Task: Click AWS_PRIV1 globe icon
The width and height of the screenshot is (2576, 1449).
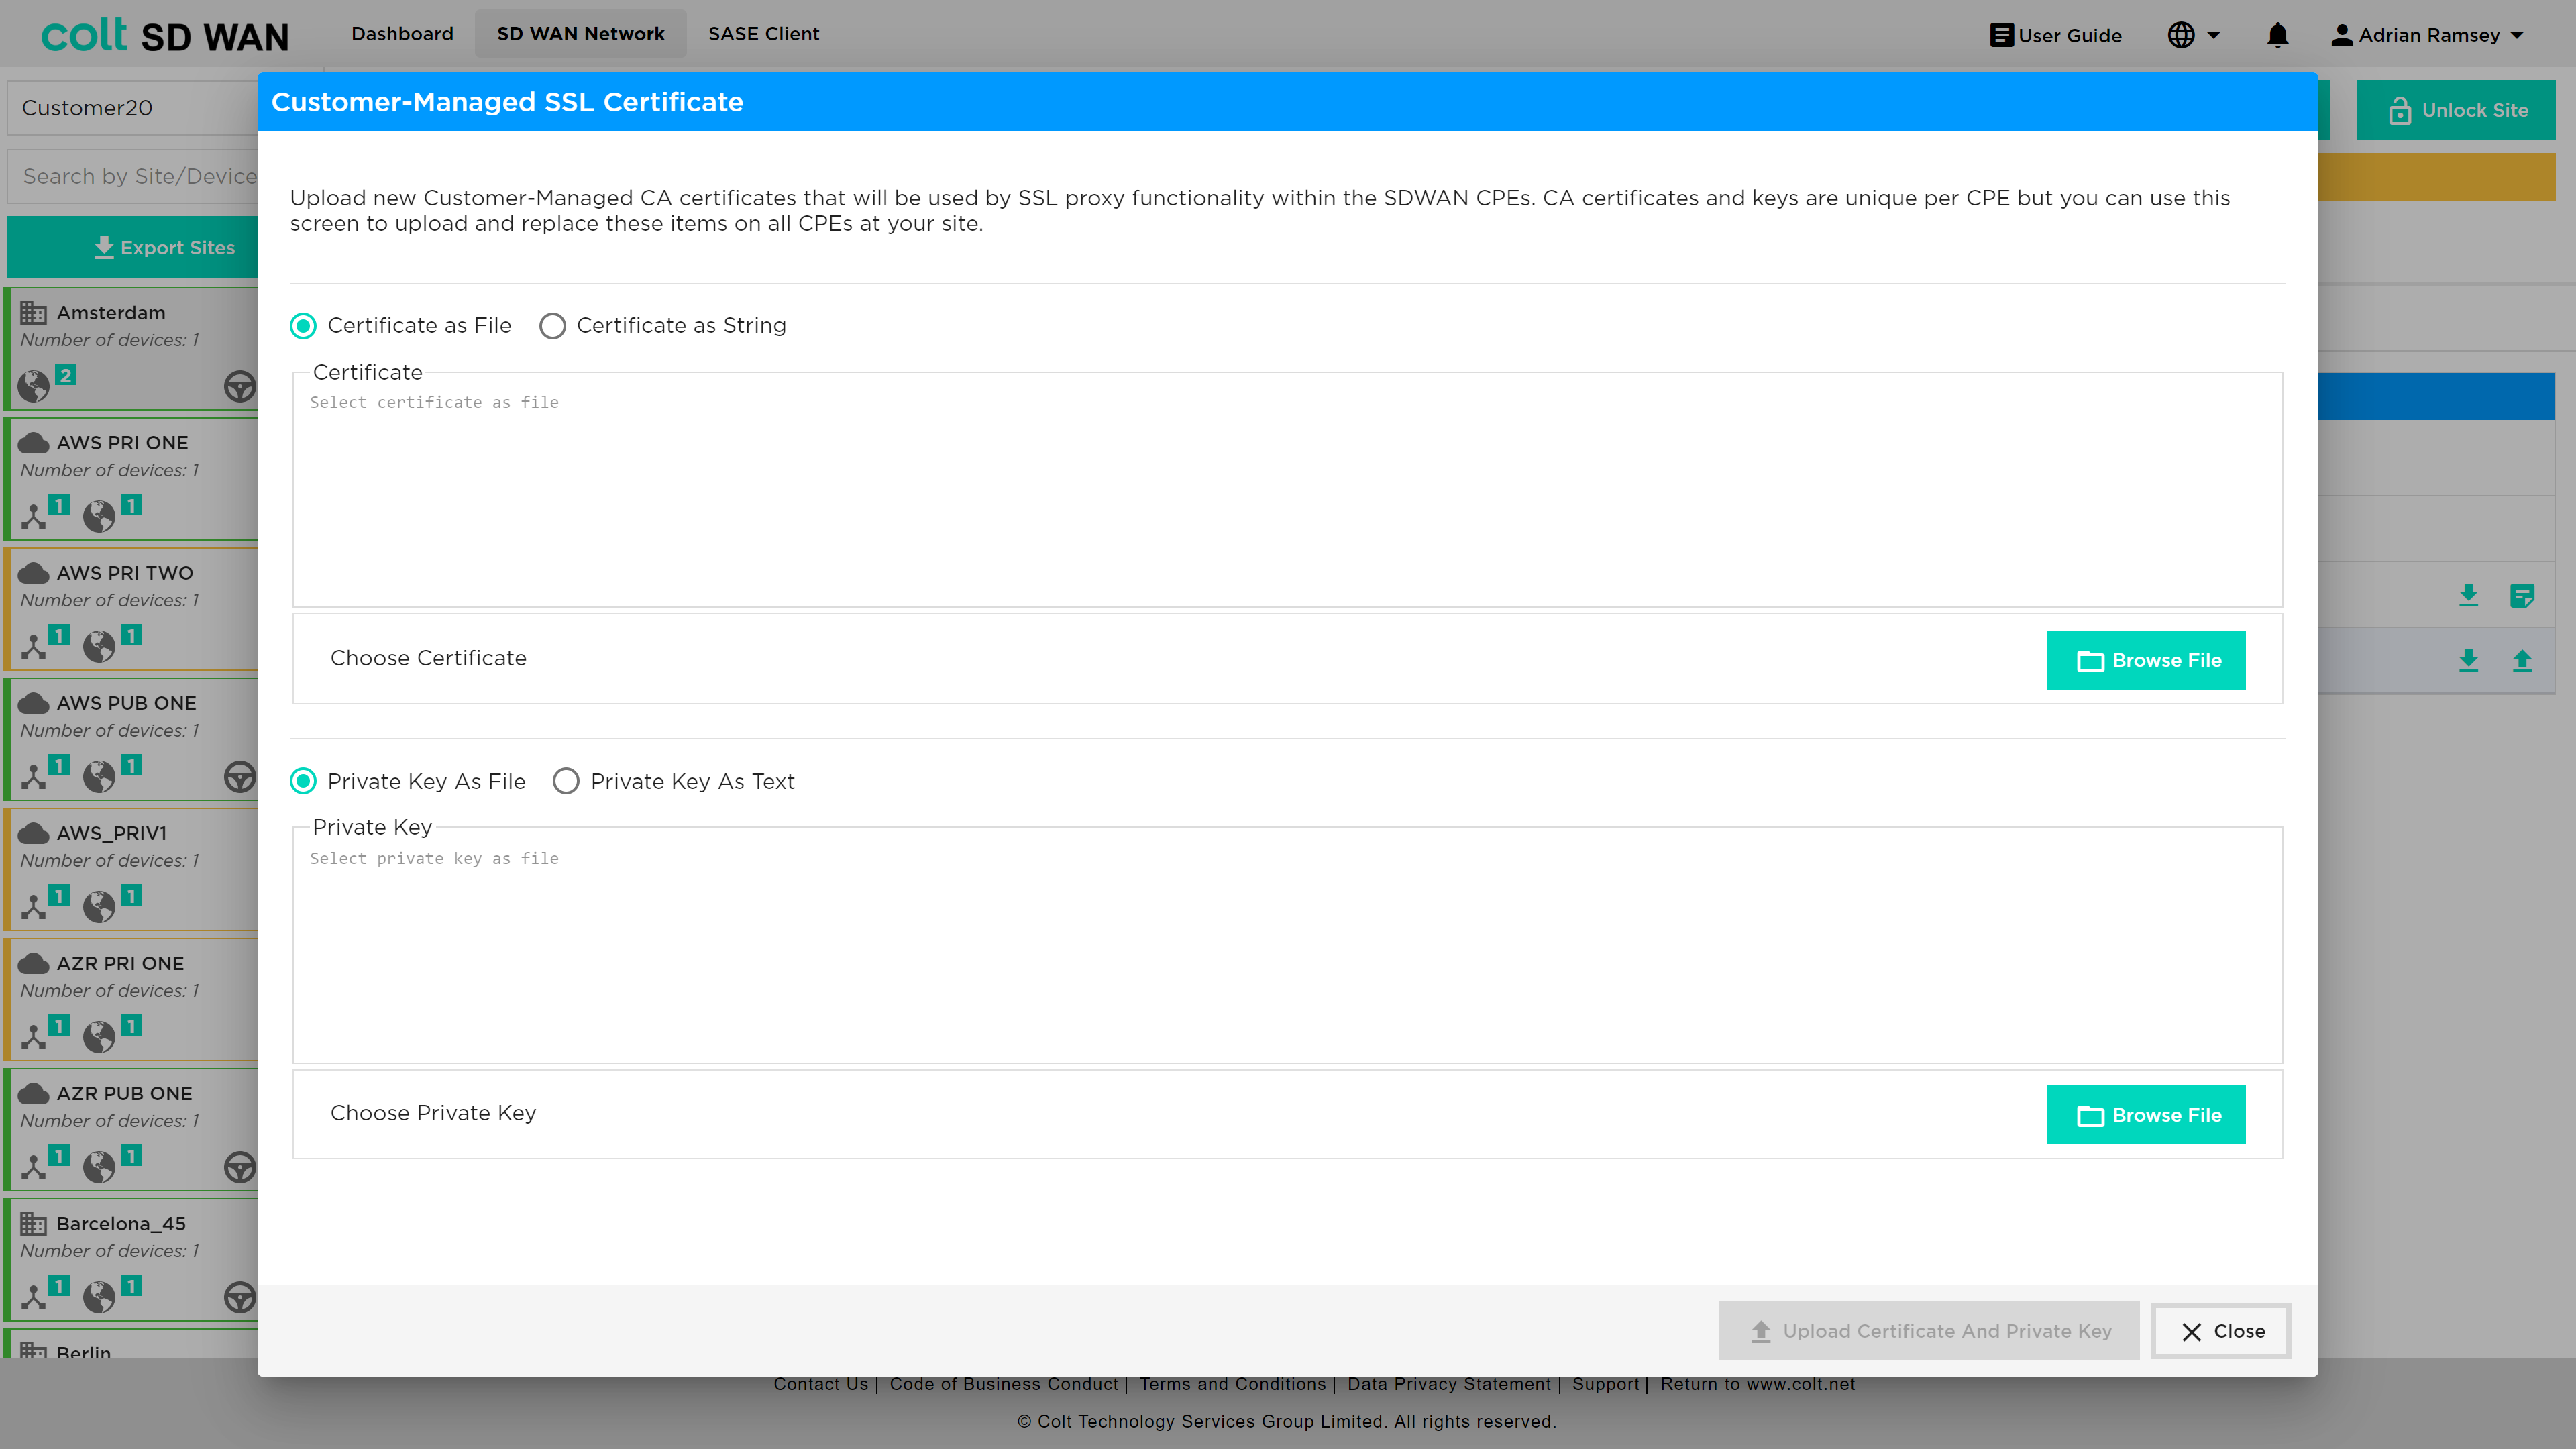Action: pyautogui.click(x=99, y=906)
